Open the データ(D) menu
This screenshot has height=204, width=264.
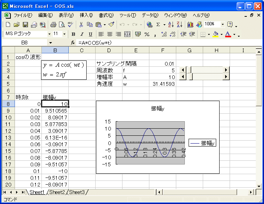[150, 15]
